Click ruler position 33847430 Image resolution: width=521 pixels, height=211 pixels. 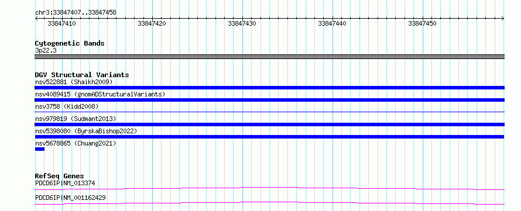(242, 23)
